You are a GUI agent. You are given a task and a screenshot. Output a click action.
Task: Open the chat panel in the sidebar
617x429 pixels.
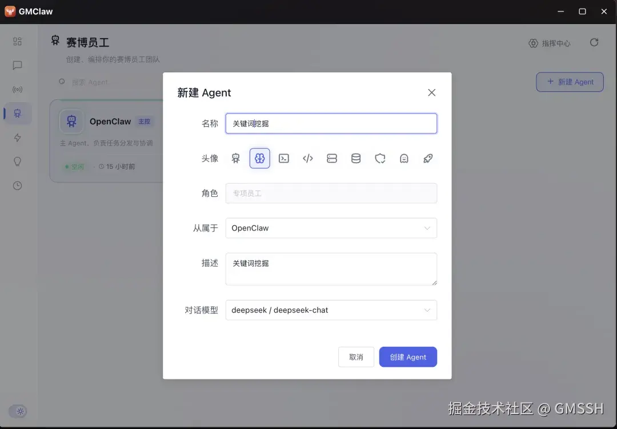[17, 65]
